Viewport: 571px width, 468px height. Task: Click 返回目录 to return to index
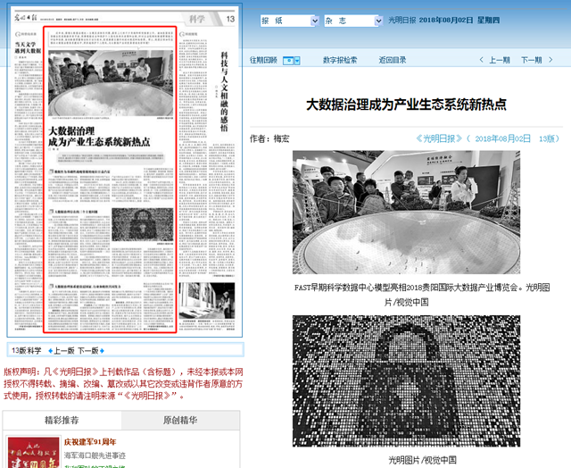tap(392, 61)
